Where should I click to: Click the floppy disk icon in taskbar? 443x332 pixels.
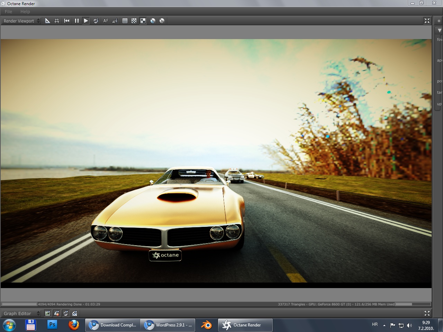coord(31,325)
